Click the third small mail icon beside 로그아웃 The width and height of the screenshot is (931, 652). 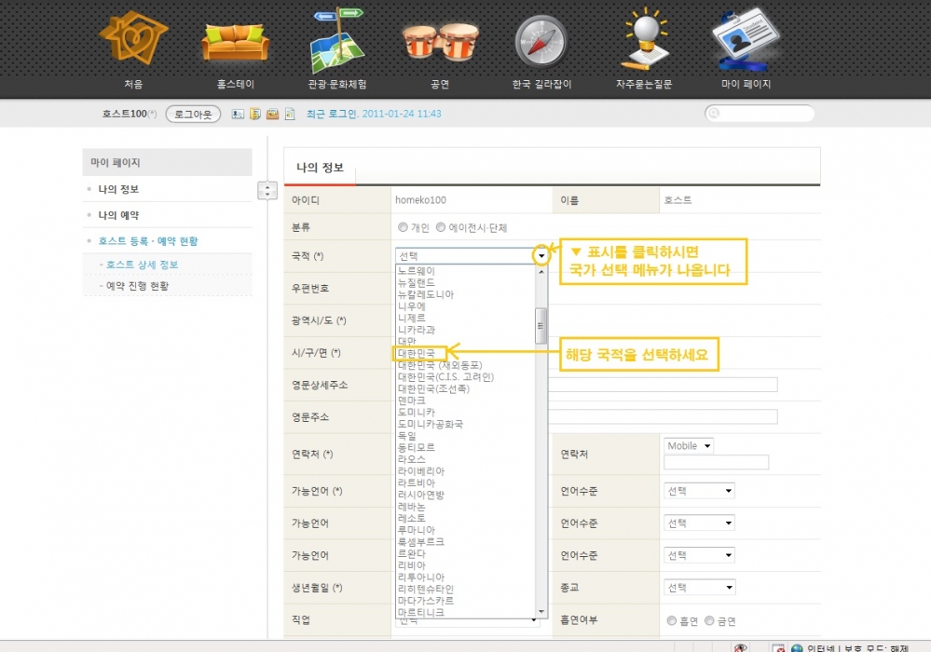272,114
